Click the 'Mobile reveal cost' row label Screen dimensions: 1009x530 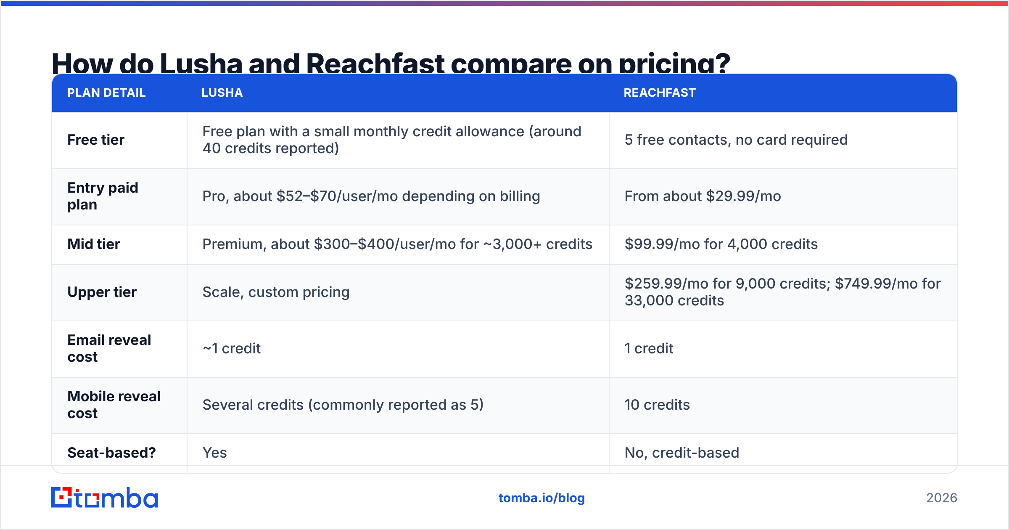(114, 405)
